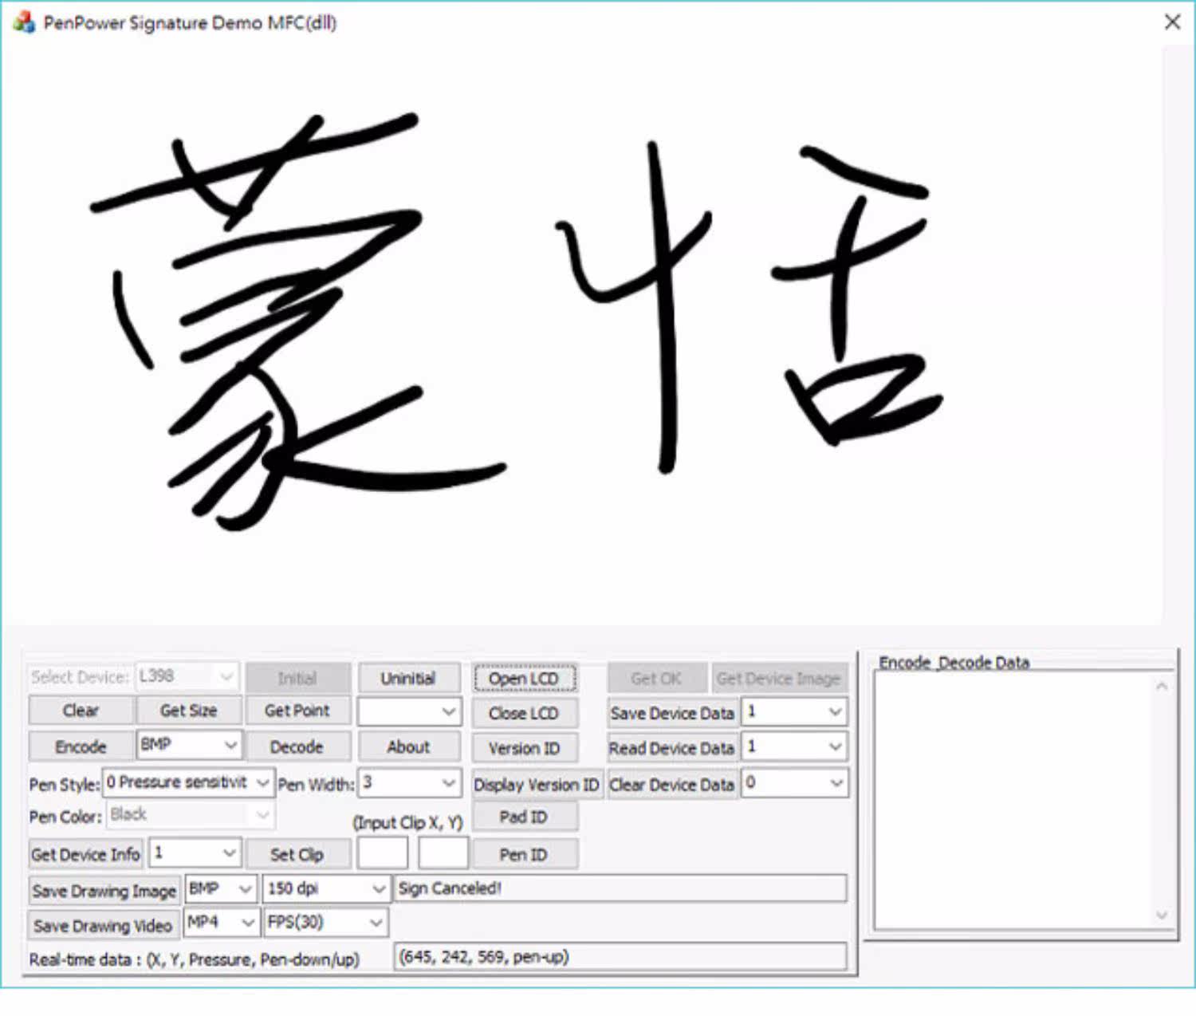Screen dimensions: 1196x1016
Task: Select the 150 dpi resolution dropdown
Action: 326,888
